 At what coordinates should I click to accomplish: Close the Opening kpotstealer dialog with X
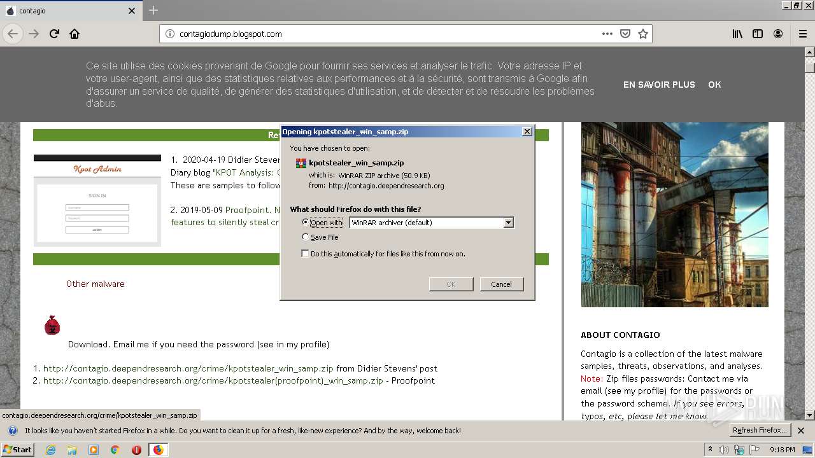click(527, 131)
